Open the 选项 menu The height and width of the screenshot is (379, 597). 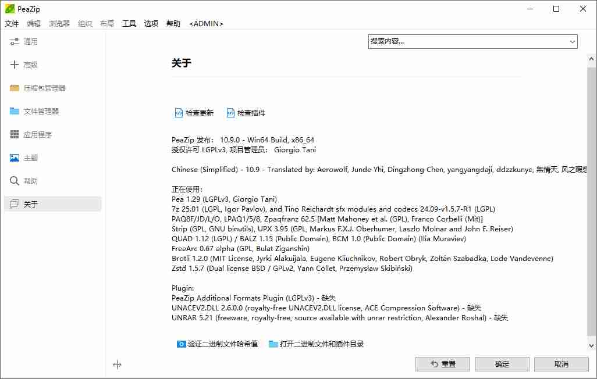pos(150,24)
